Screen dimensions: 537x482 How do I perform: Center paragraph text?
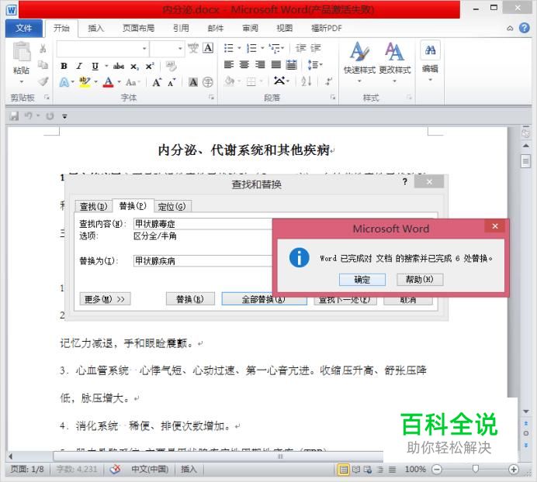[x=244, y=64]
